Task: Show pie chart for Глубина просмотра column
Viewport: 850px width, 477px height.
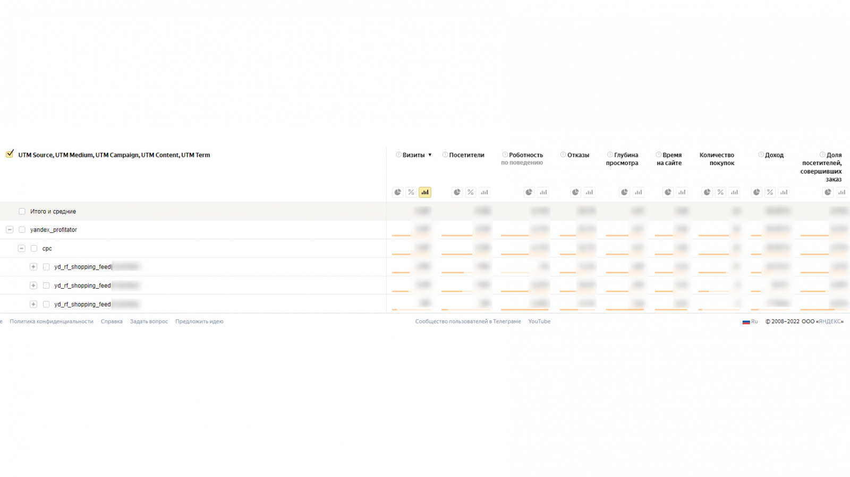Action: 625,192
